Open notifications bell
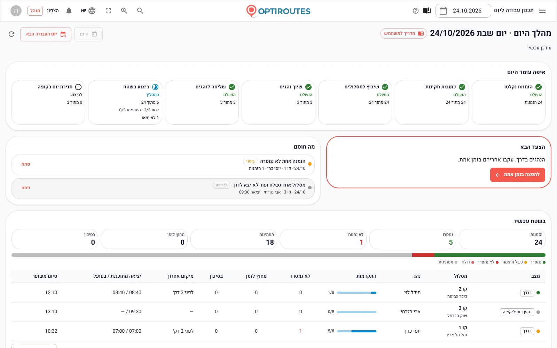This screenshot has width=557, height=348. coord(69,11)
